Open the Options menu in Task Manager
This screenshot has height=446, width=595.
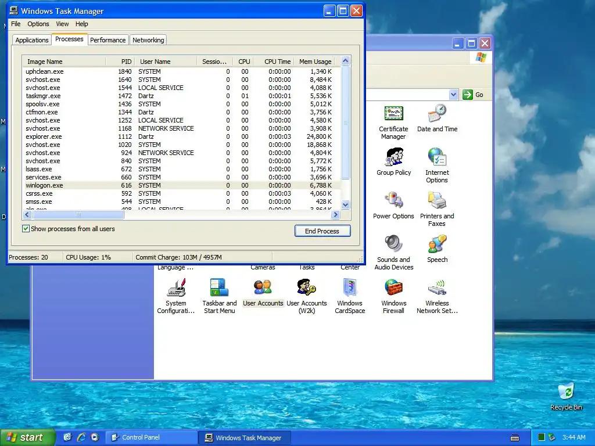(38, 24)
